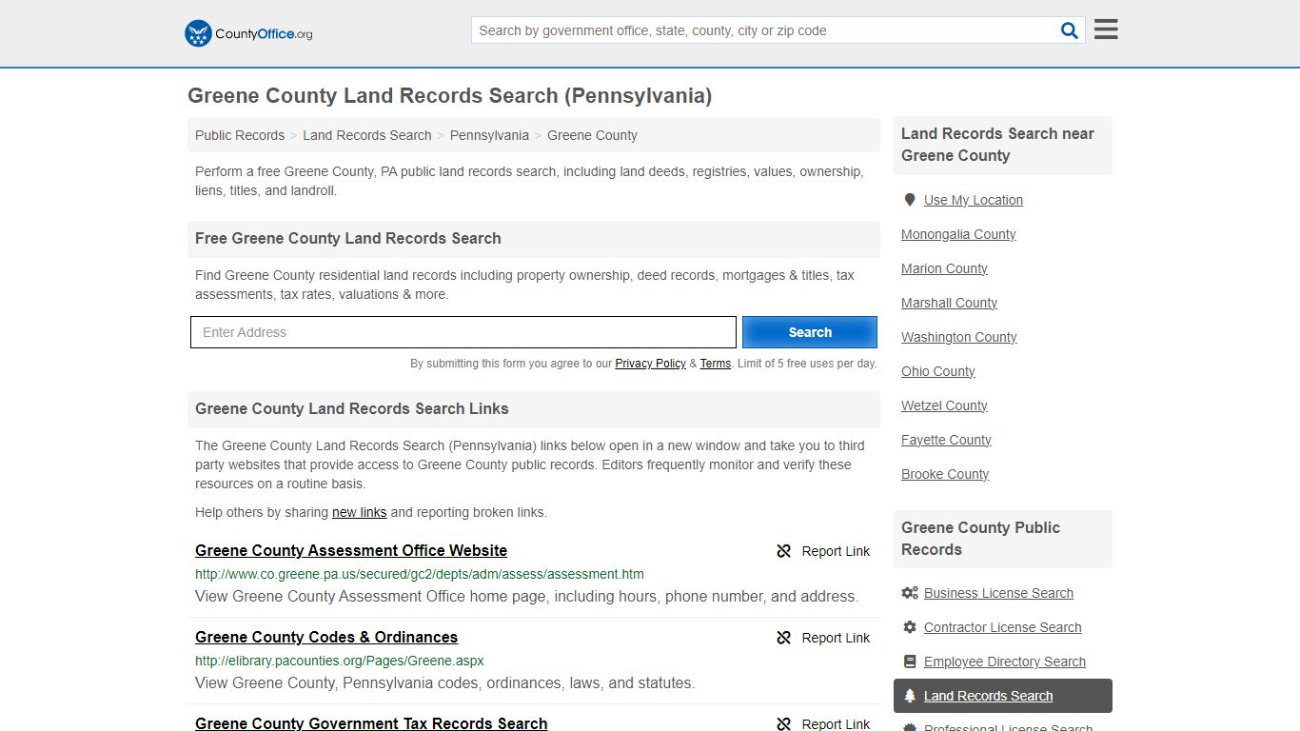This screenshot has height=731, width=1300.
Task: Click broken-link icon for Government Tax Records Search
Action: coord(784,724)
